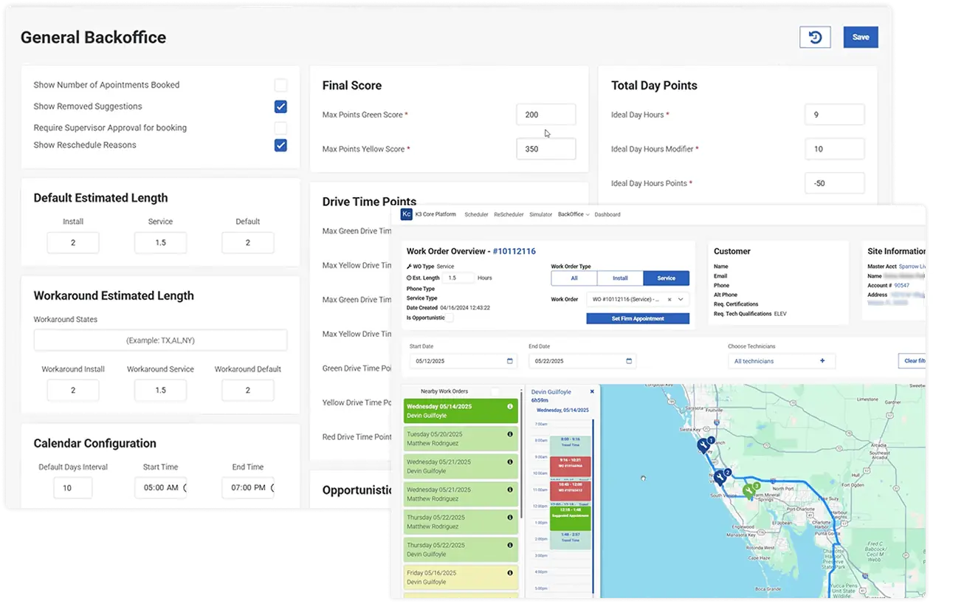Viewport: 964px width, 604px height.
Task: Select map pin marker number 2
Action: point(720,478)
